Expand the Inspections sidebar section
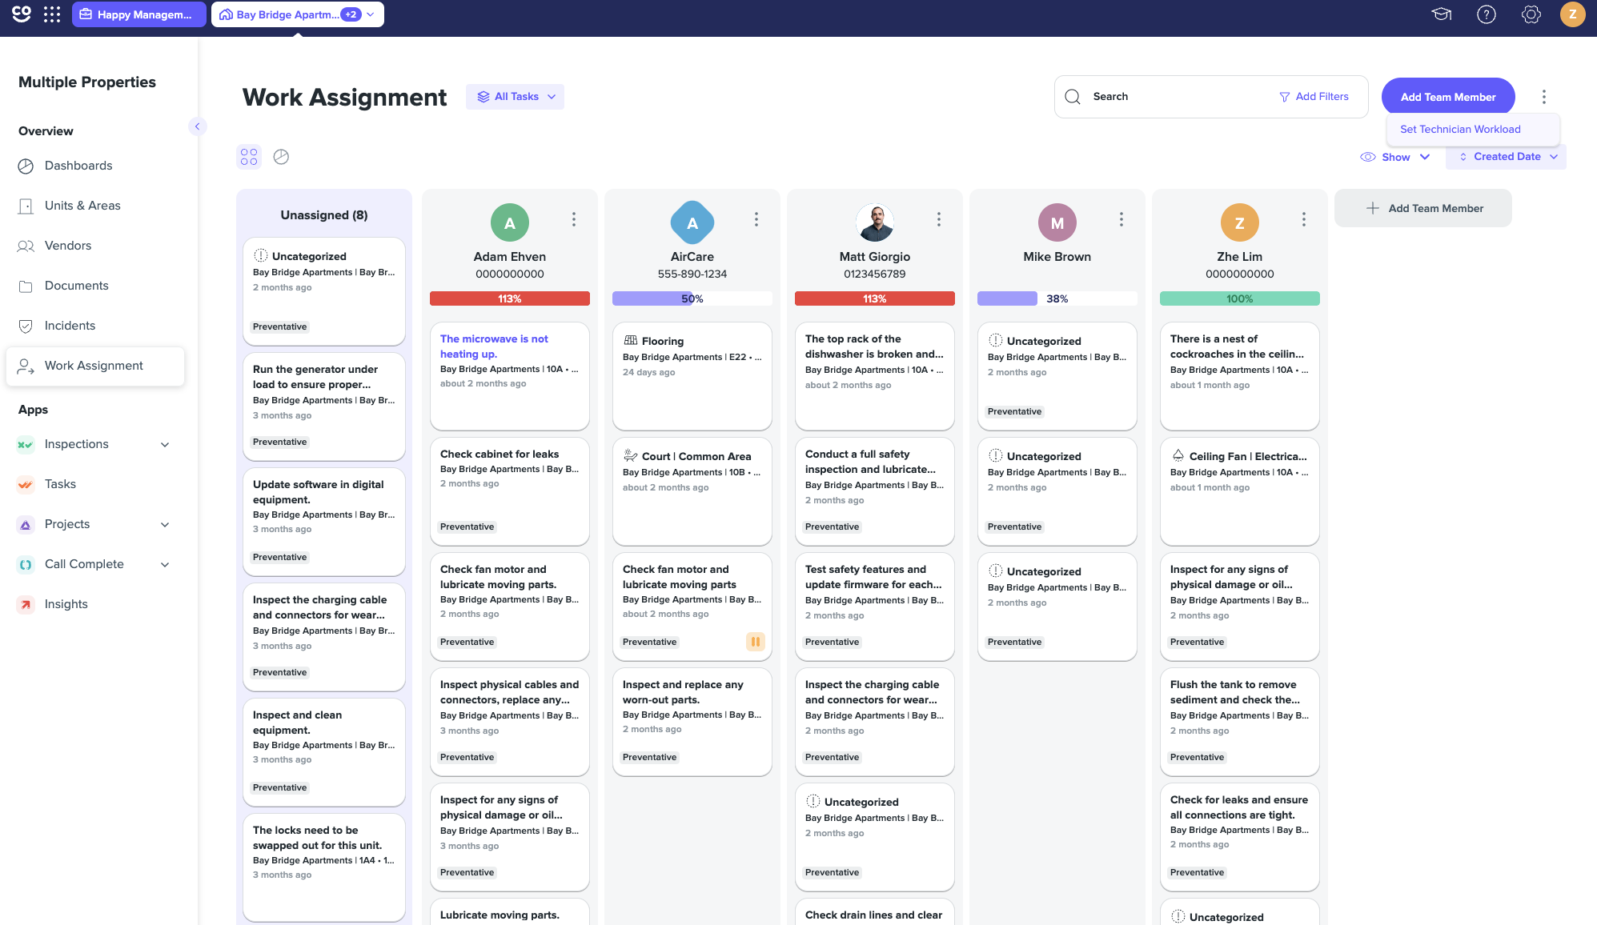Image resolution: width=1597 pixels, height=925 pixels. coord(165,445)
